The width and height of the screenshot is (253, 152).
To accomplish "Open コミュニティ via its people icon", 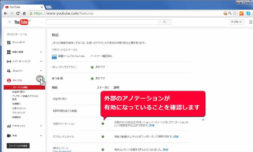I will coord(9,71).
